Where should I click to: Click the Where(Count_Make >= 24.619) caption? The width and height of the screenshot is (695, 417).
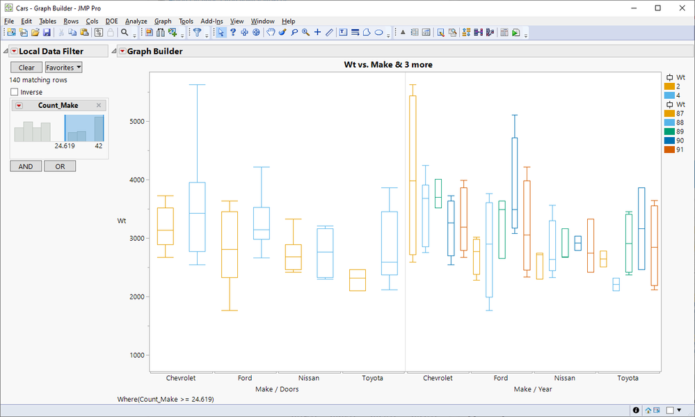pos(166,400)
